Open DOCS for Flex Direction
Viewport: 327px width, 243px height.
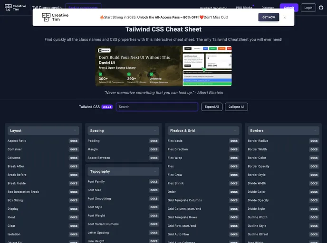point(234,150)
